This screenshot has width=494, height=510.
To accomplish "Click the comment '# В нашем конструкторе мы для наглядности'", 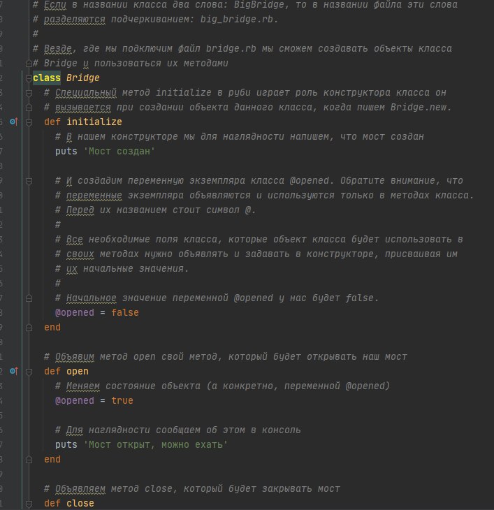I will [x=240, y=137].
